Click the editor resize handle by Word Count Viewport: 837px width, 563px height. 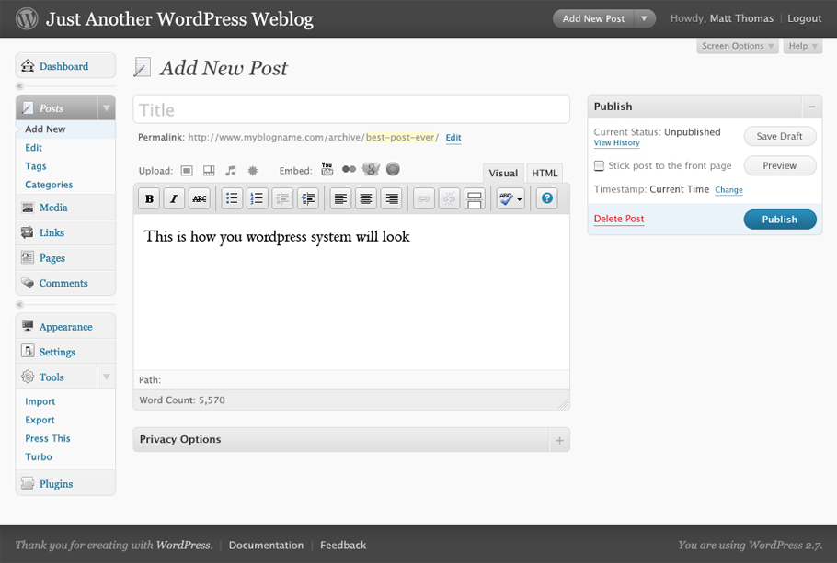coord(563,405)
